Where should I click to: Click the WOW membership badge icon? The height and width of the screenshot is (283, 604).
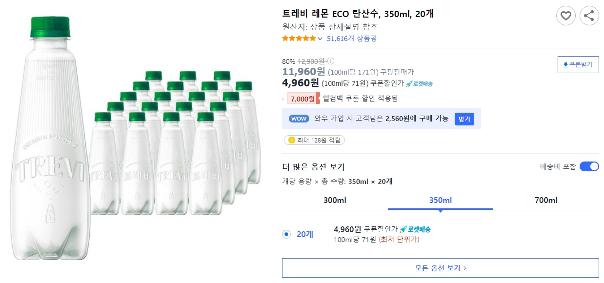tap(299, 119)
